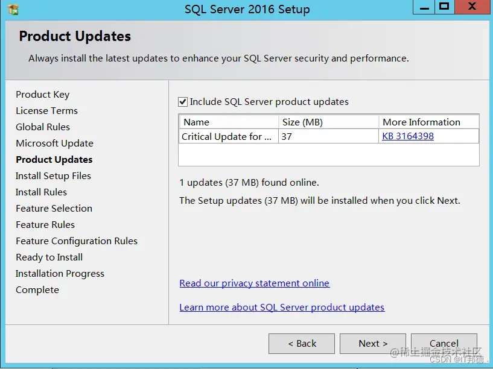Select the License Terms step

46,111
